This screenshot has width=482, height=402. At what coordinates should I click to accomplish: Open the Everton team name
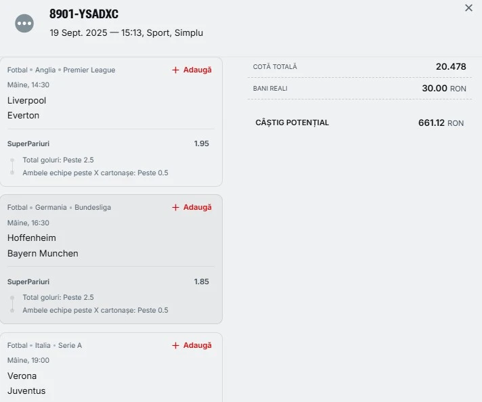click(x=24, y=116)
